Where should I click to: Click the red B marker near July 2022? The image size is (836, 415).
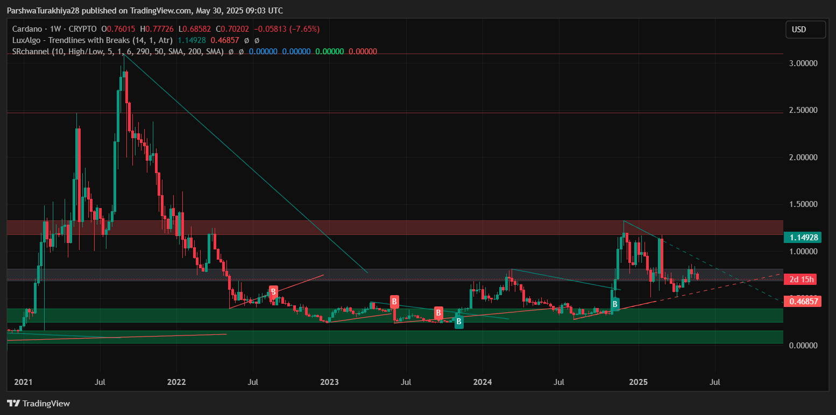point(273,292)
